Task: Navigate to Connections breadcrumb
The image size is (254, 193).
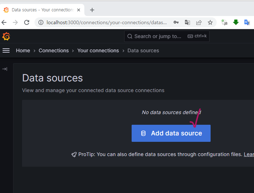Action: (x=54, y=50)
